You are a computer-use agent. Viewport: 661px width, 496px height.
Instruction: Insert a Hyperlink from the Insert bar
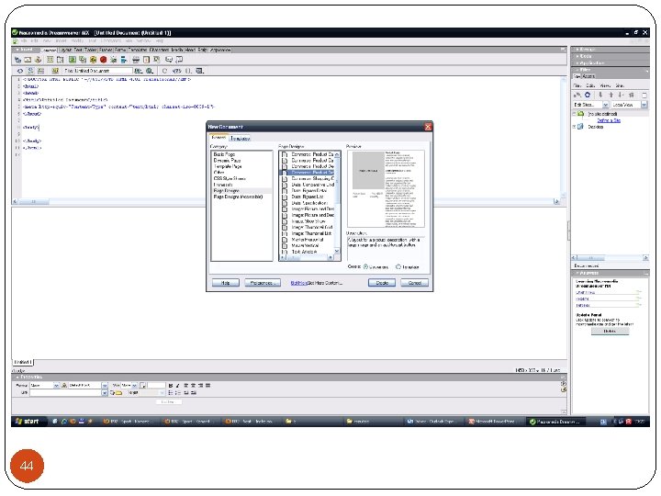click(x=17, y=60)
